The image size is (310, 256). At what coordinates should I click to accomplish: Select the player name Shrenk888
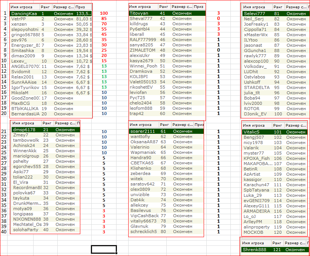click(255, 250)
